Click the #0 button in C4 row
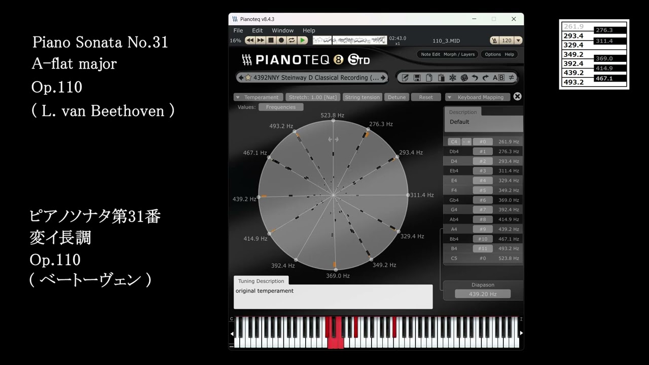 point(483,142)
